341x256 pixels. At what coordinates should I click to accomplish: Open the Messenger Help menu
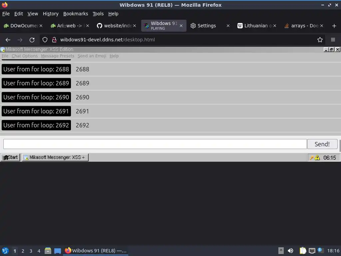click(x=114, y=56)
